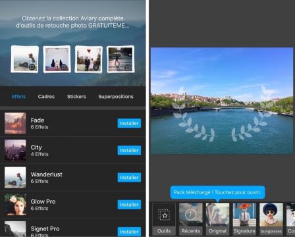295x237 pixels.
Task: Open the Wanderlust pack thumbnail
Action: click(x=15, y=177)
